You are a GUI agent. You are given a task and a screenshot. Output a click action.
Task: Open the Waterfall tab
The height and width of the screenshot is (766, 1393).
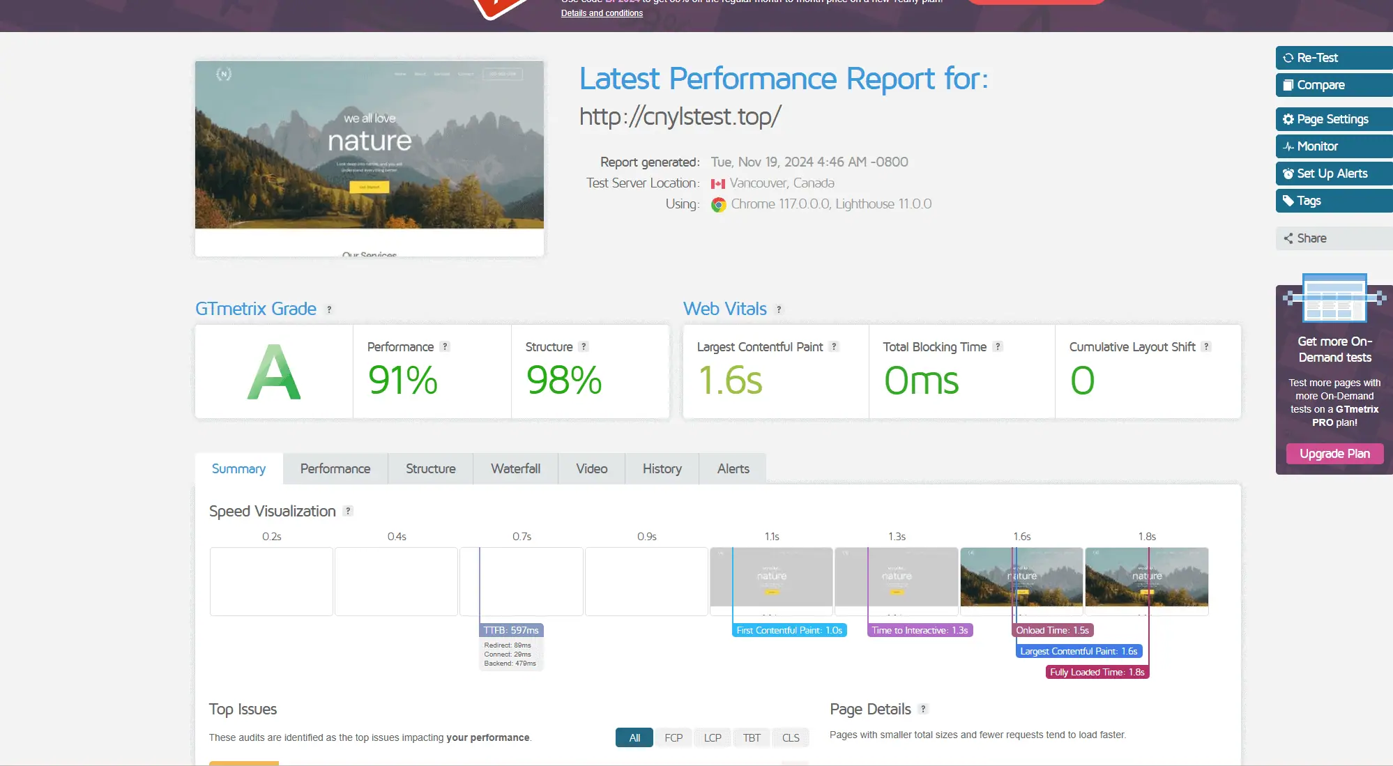point(516,469)
